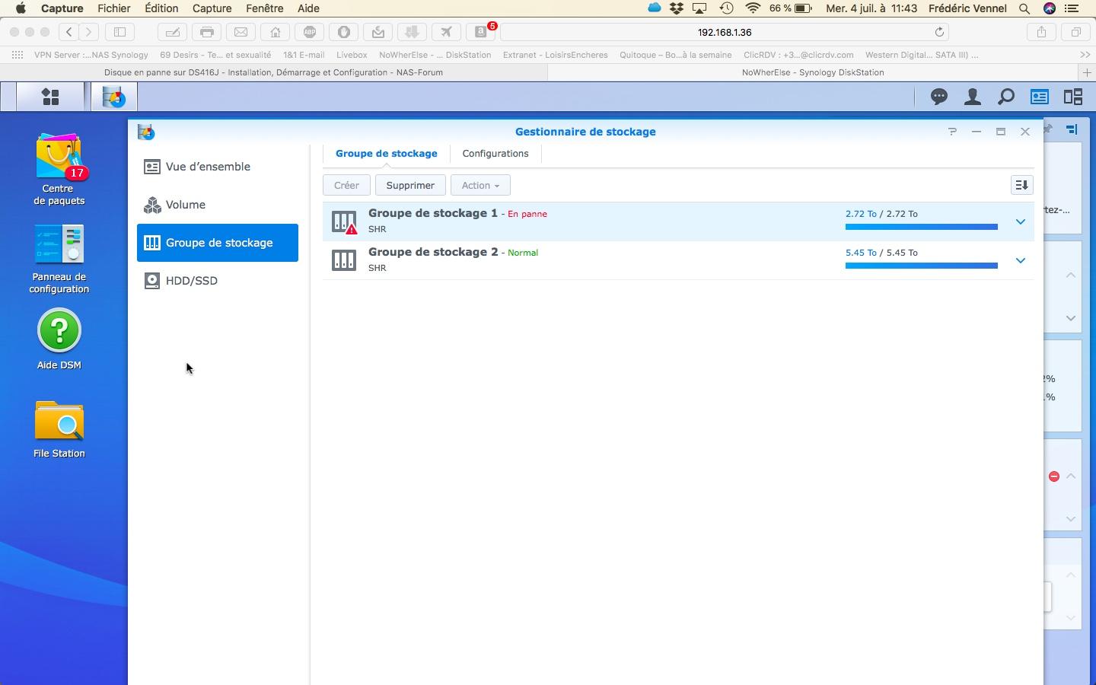The height and width of the screenshot is (685, 1096).
Task: Open File Station desktop icon
Action: coord(59,428)
